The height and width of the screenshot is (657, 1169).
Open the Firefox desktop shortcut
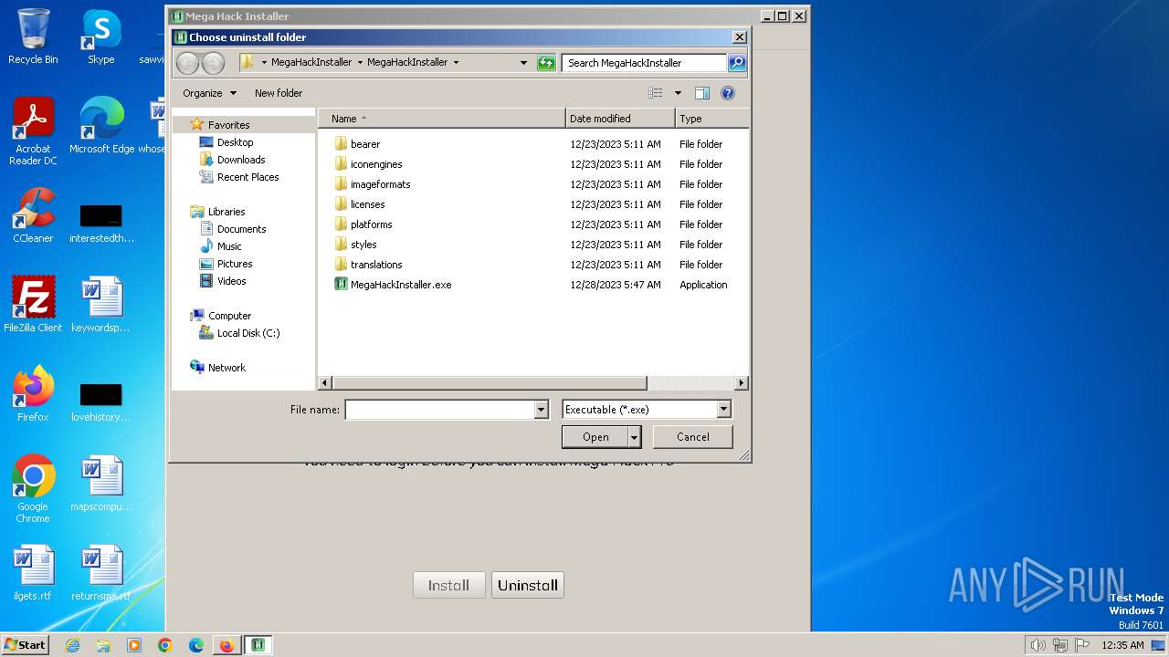tap(33, 394)
